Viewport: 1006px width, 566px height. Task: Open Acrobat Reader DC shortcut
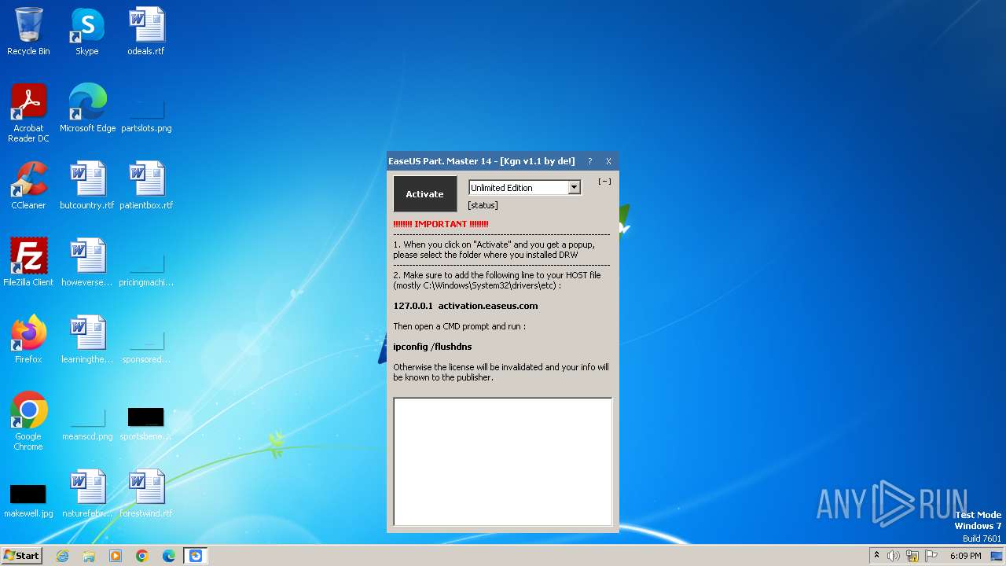click(x=28, y=113)
